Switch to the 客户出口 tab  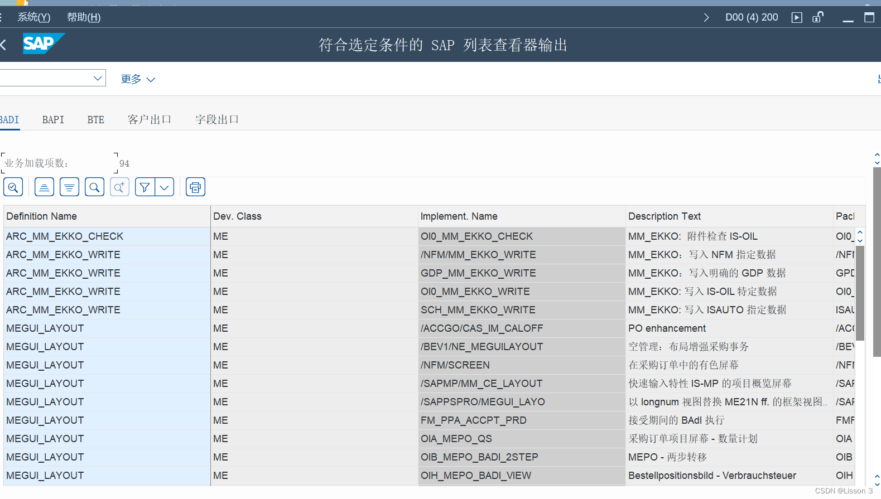pos(149,120)
